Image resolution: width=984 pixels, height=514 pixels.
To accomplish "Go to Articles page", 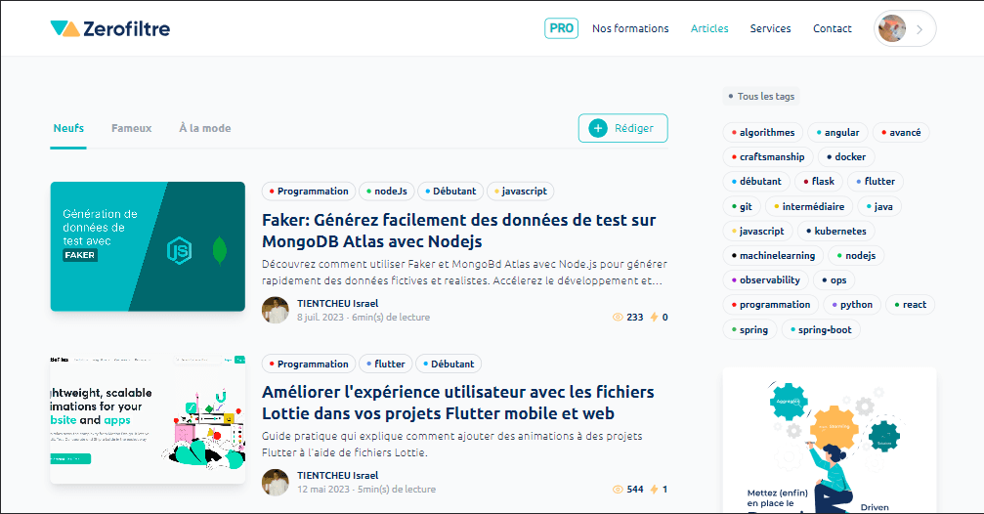I will coord(709,28).
